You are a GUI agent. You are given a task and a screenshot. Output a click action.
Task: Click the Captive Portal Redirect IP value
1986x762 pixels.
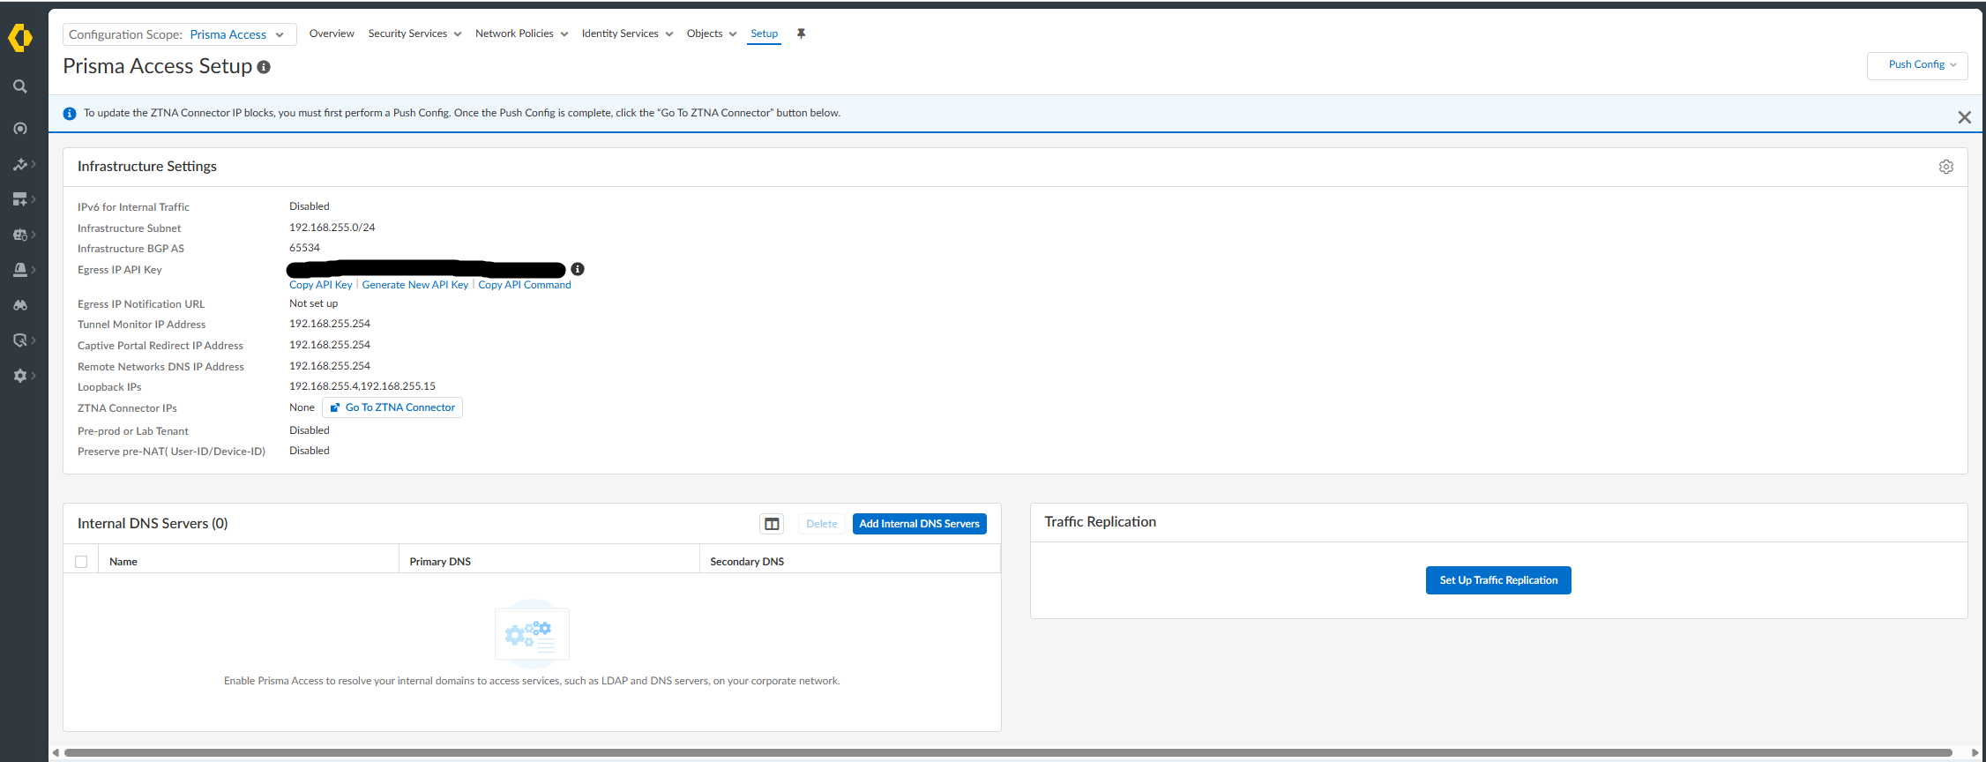(x=330, y=345)
